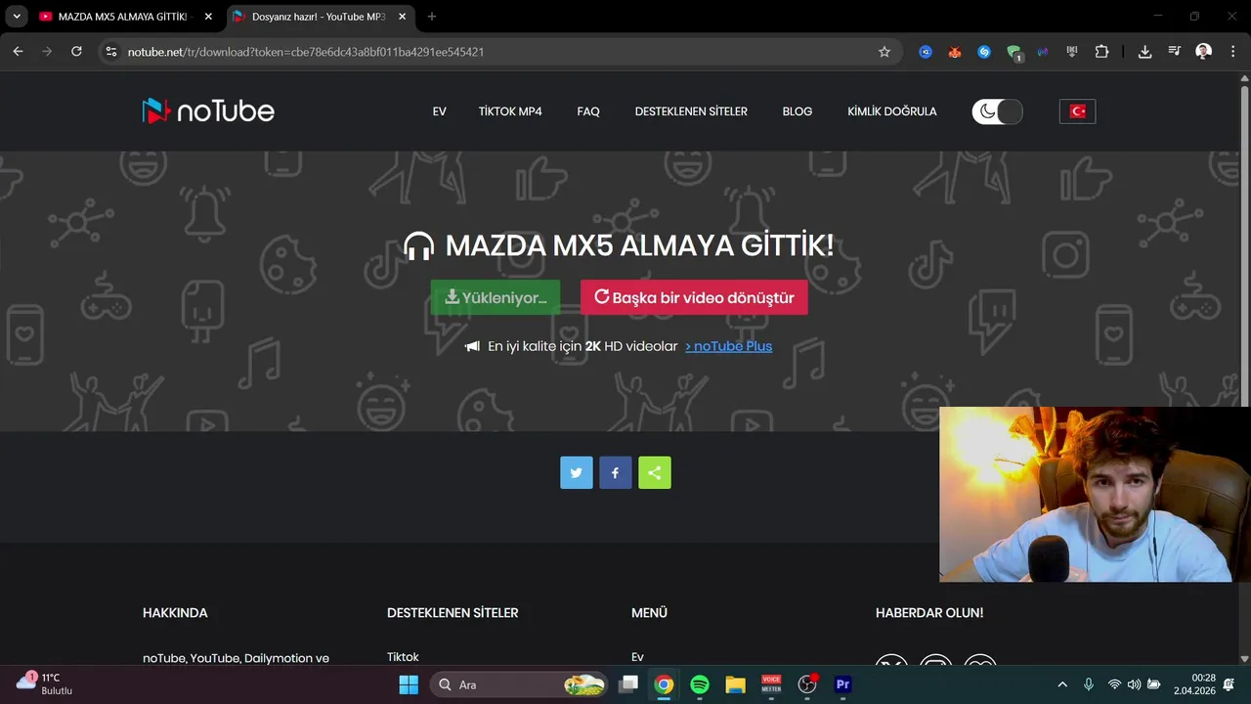The image size is (1251, 704).
Task: Open the green shield extension with badge
Action: point(1014,53)
